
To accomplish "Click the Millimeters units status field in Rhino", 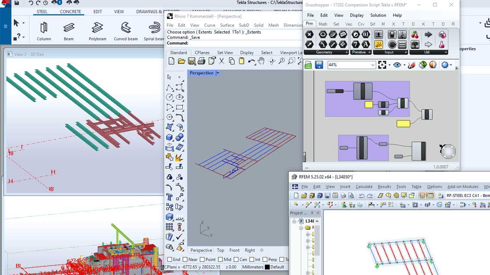I will [252, 267].
